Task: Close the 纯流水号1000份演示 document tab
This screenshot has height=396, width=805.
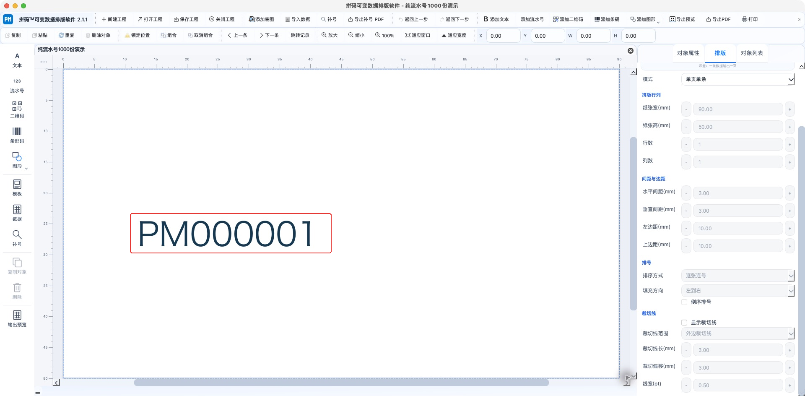Action: point(631,51)
